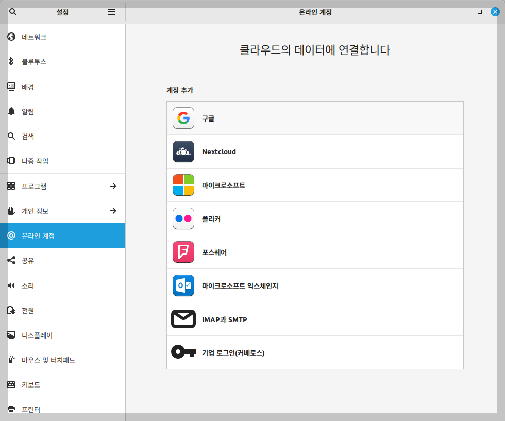This screenshot has height=421, width=505.
Task: Open the 개인 정보 sidebar entry
Action: [62, 211]
